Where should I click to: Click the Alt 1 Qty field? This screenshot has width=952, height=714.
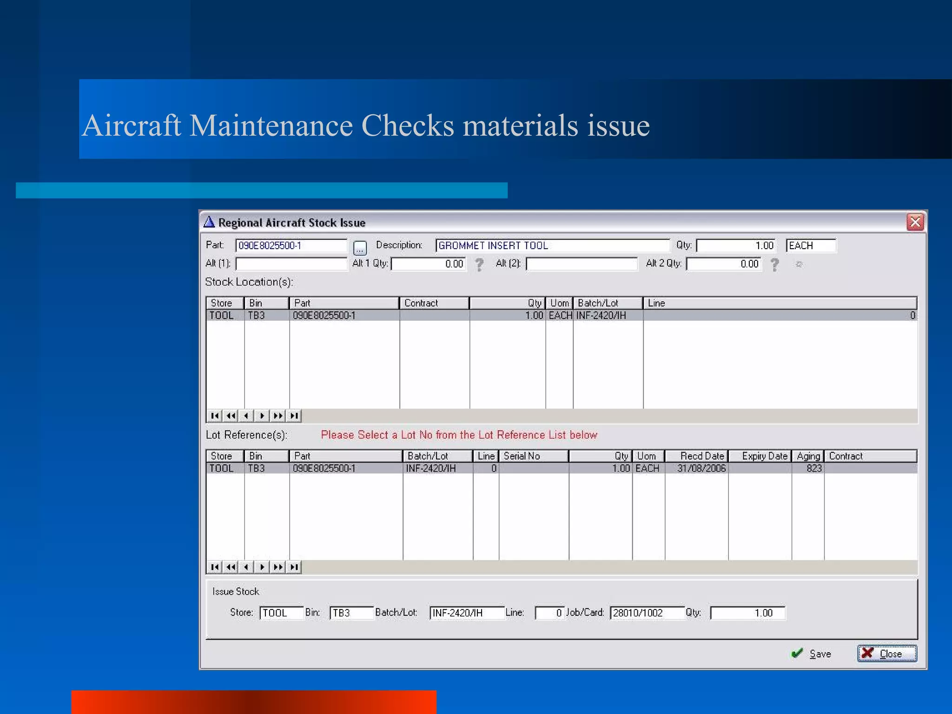coord(429,264)
